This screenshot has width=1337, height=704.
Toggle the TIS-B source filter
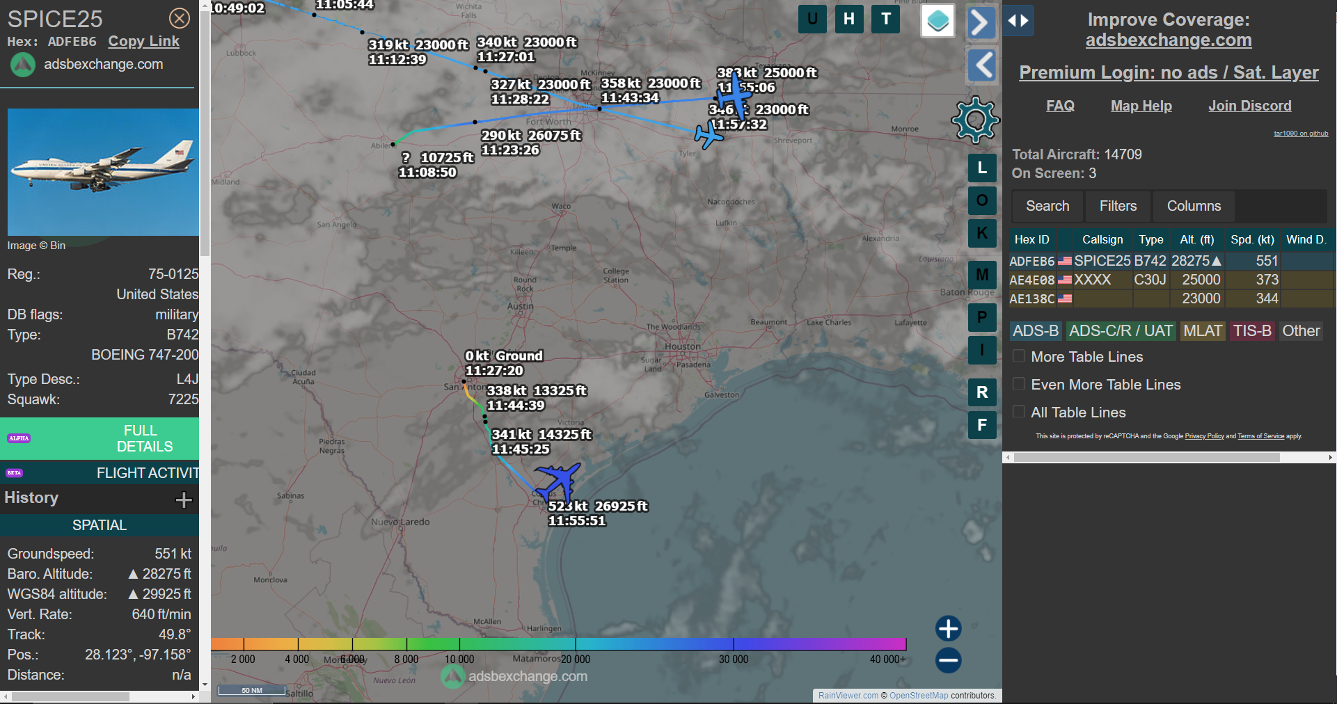click(1252, 331)
